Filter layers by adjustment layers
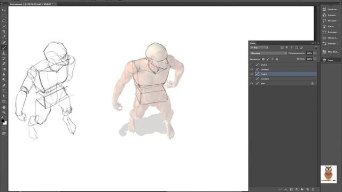Screen dimensions: 342x192 [287, 47]
